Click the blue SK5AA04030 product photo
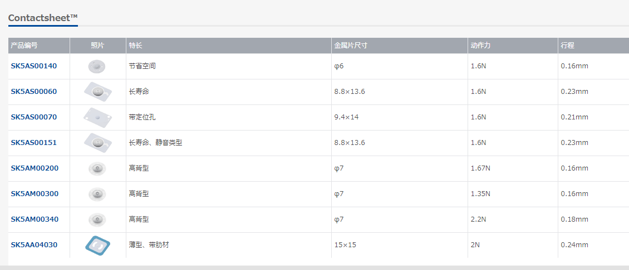The width and height of the screenshot is (629, 270). 97,245
